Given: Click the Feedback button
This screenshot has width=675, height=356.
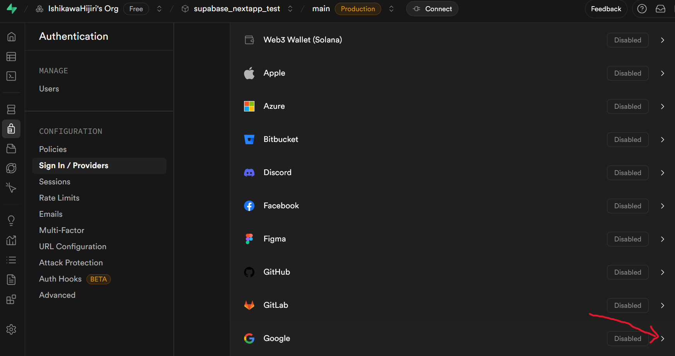Looking at the screenshot, I should pos(606,9).
